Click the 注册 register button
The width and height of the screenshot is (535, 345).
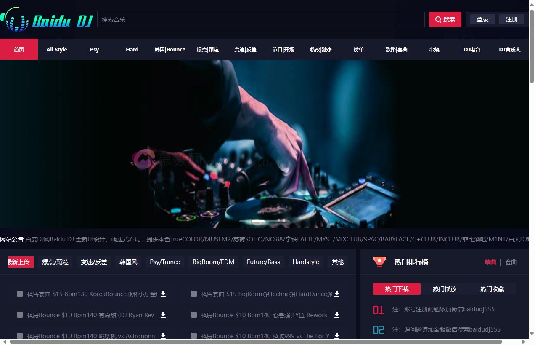(x=511, y=19)
